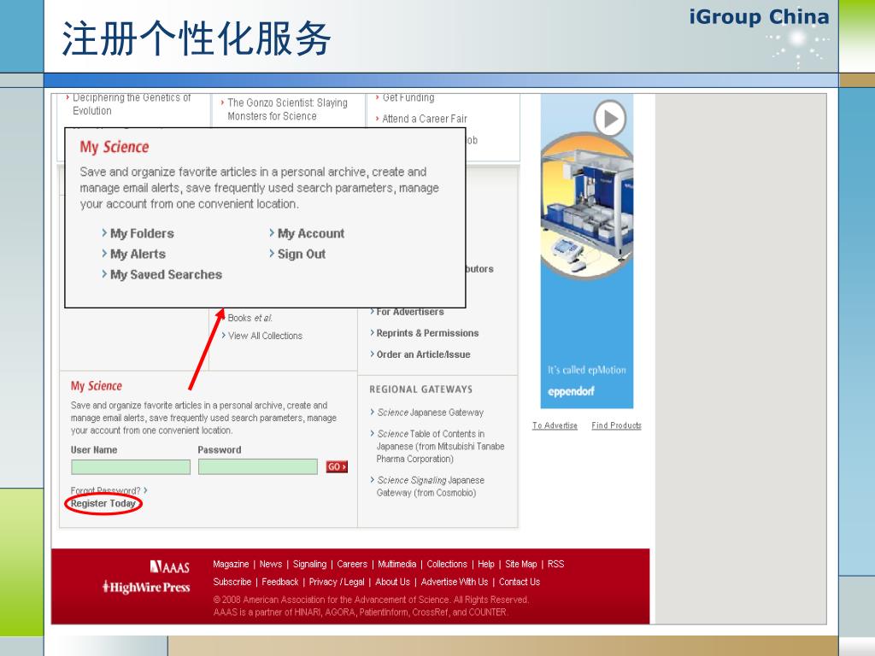Click Contact Us footer link
875x656 pixels.
(520, 582)
